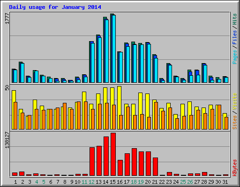Image resolution: width=240 pixels, height=187 pixels.
Task: Click day 16 on the x-axis
Action: [120, 182]
